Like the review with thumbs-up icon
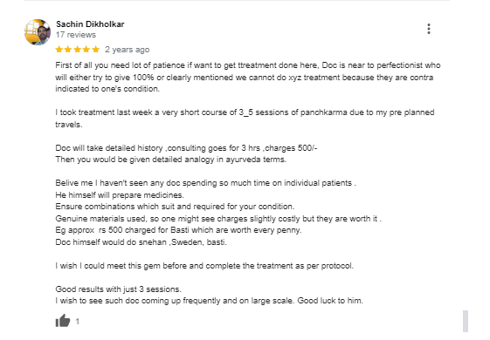This screenshot has width=490, height=340. click(x=63, y=320)
